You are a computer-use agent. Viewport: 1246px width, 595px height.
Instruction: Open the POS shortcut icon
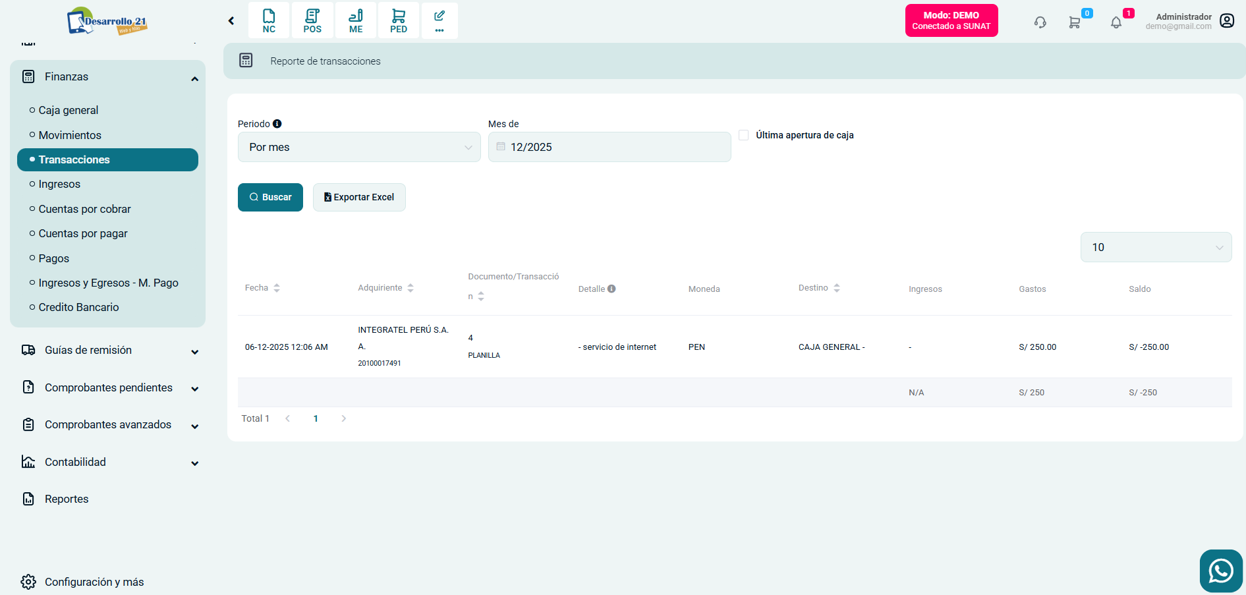tap(312, 20)
